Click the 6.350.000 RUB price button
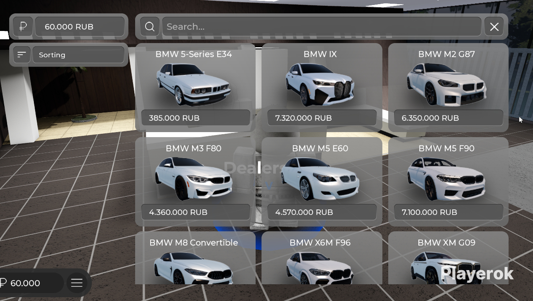 [x=448, y=118]
